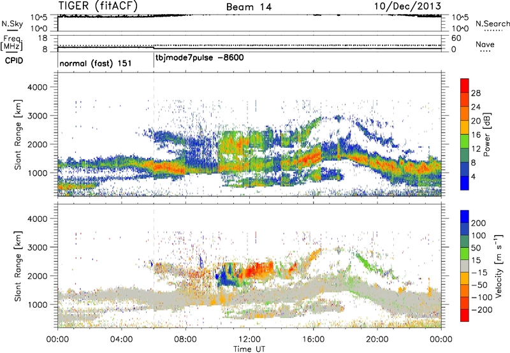Click the N.Search legend label

(x=493, y=24)
